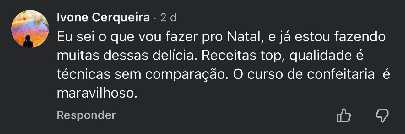
Task: Click the word maravilhoso in the comment
Action: point(97,94)
